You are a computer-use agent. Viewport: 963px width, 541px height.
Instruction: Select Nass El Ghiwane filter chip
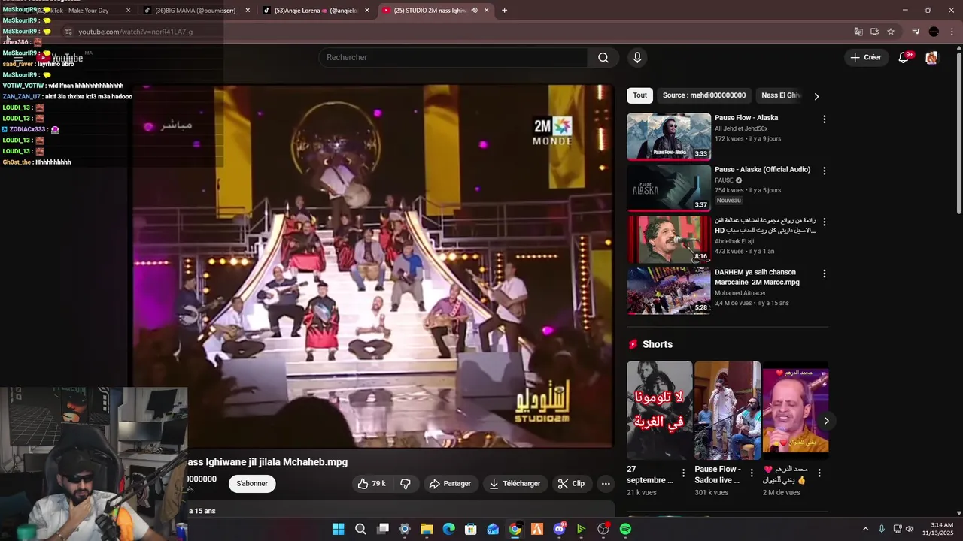[x=781, y=95]
